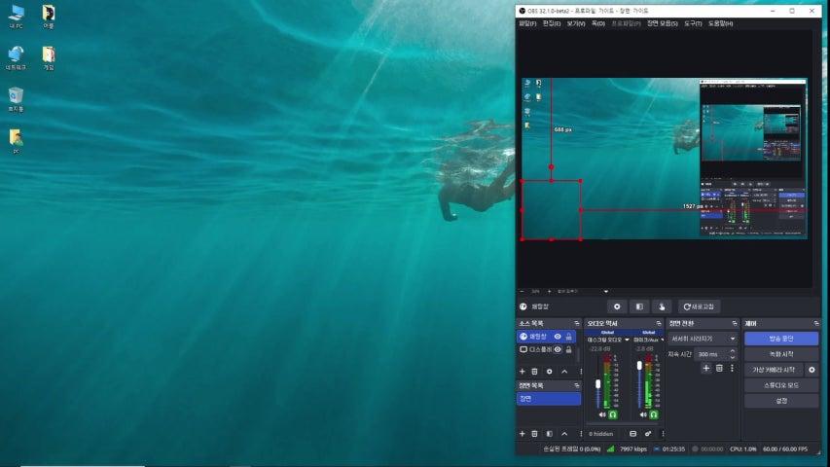
Task: Click the 방송 중단 button
Action: [x=780, y=339]
